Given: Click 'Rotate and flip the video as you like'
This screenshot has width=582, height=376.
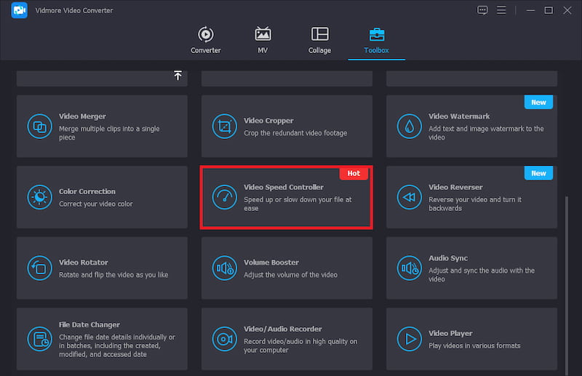Looking at the screenshot, I should (x=113, y=275).
